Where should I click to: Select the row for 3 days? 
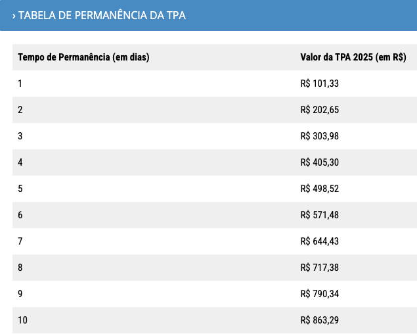tap(215, 136)
